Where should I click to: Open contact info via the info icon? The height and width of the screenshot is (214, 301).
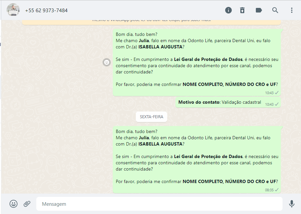[x=228, y=10]
